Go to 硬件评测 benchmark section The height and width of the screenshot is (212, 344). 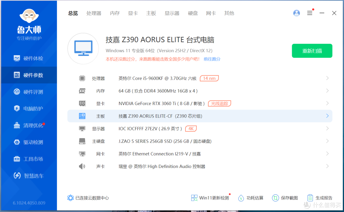29,92
